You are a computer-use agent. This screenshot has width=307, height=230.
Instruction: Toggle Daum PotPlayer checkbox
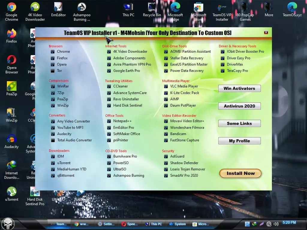(x=166, y=106)
